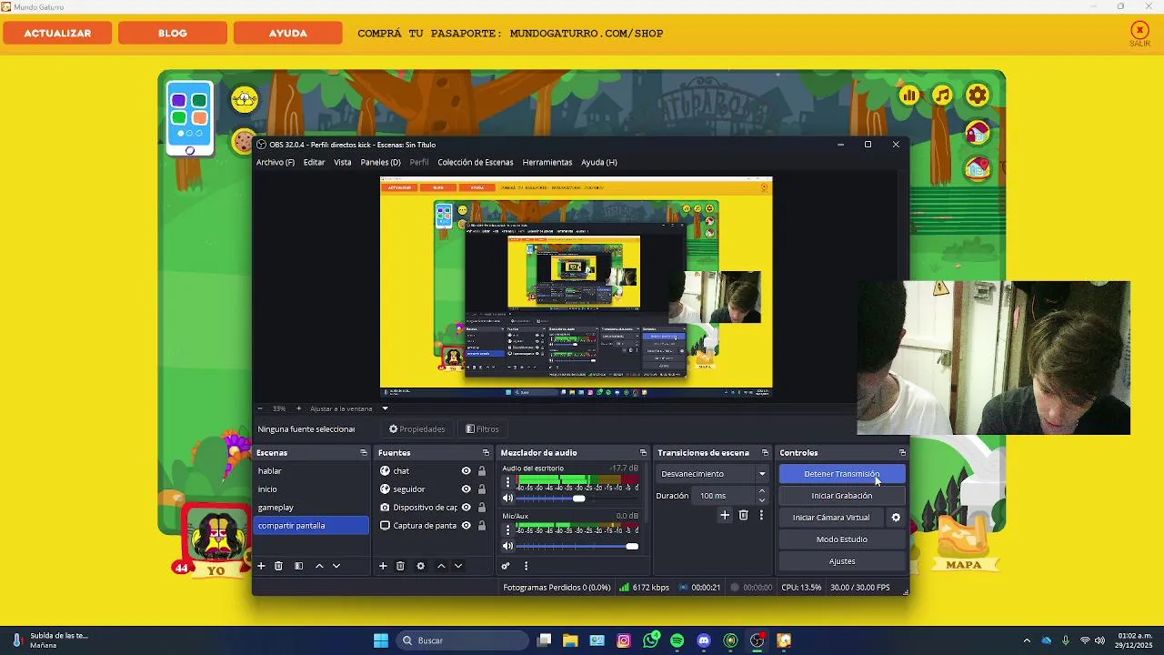
Task: Pop out the Fuentes dock panel
Action: pos(486,453)
